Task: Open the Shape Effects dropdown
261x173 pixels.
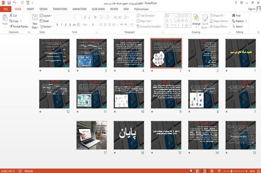Action: pos(219,26)
